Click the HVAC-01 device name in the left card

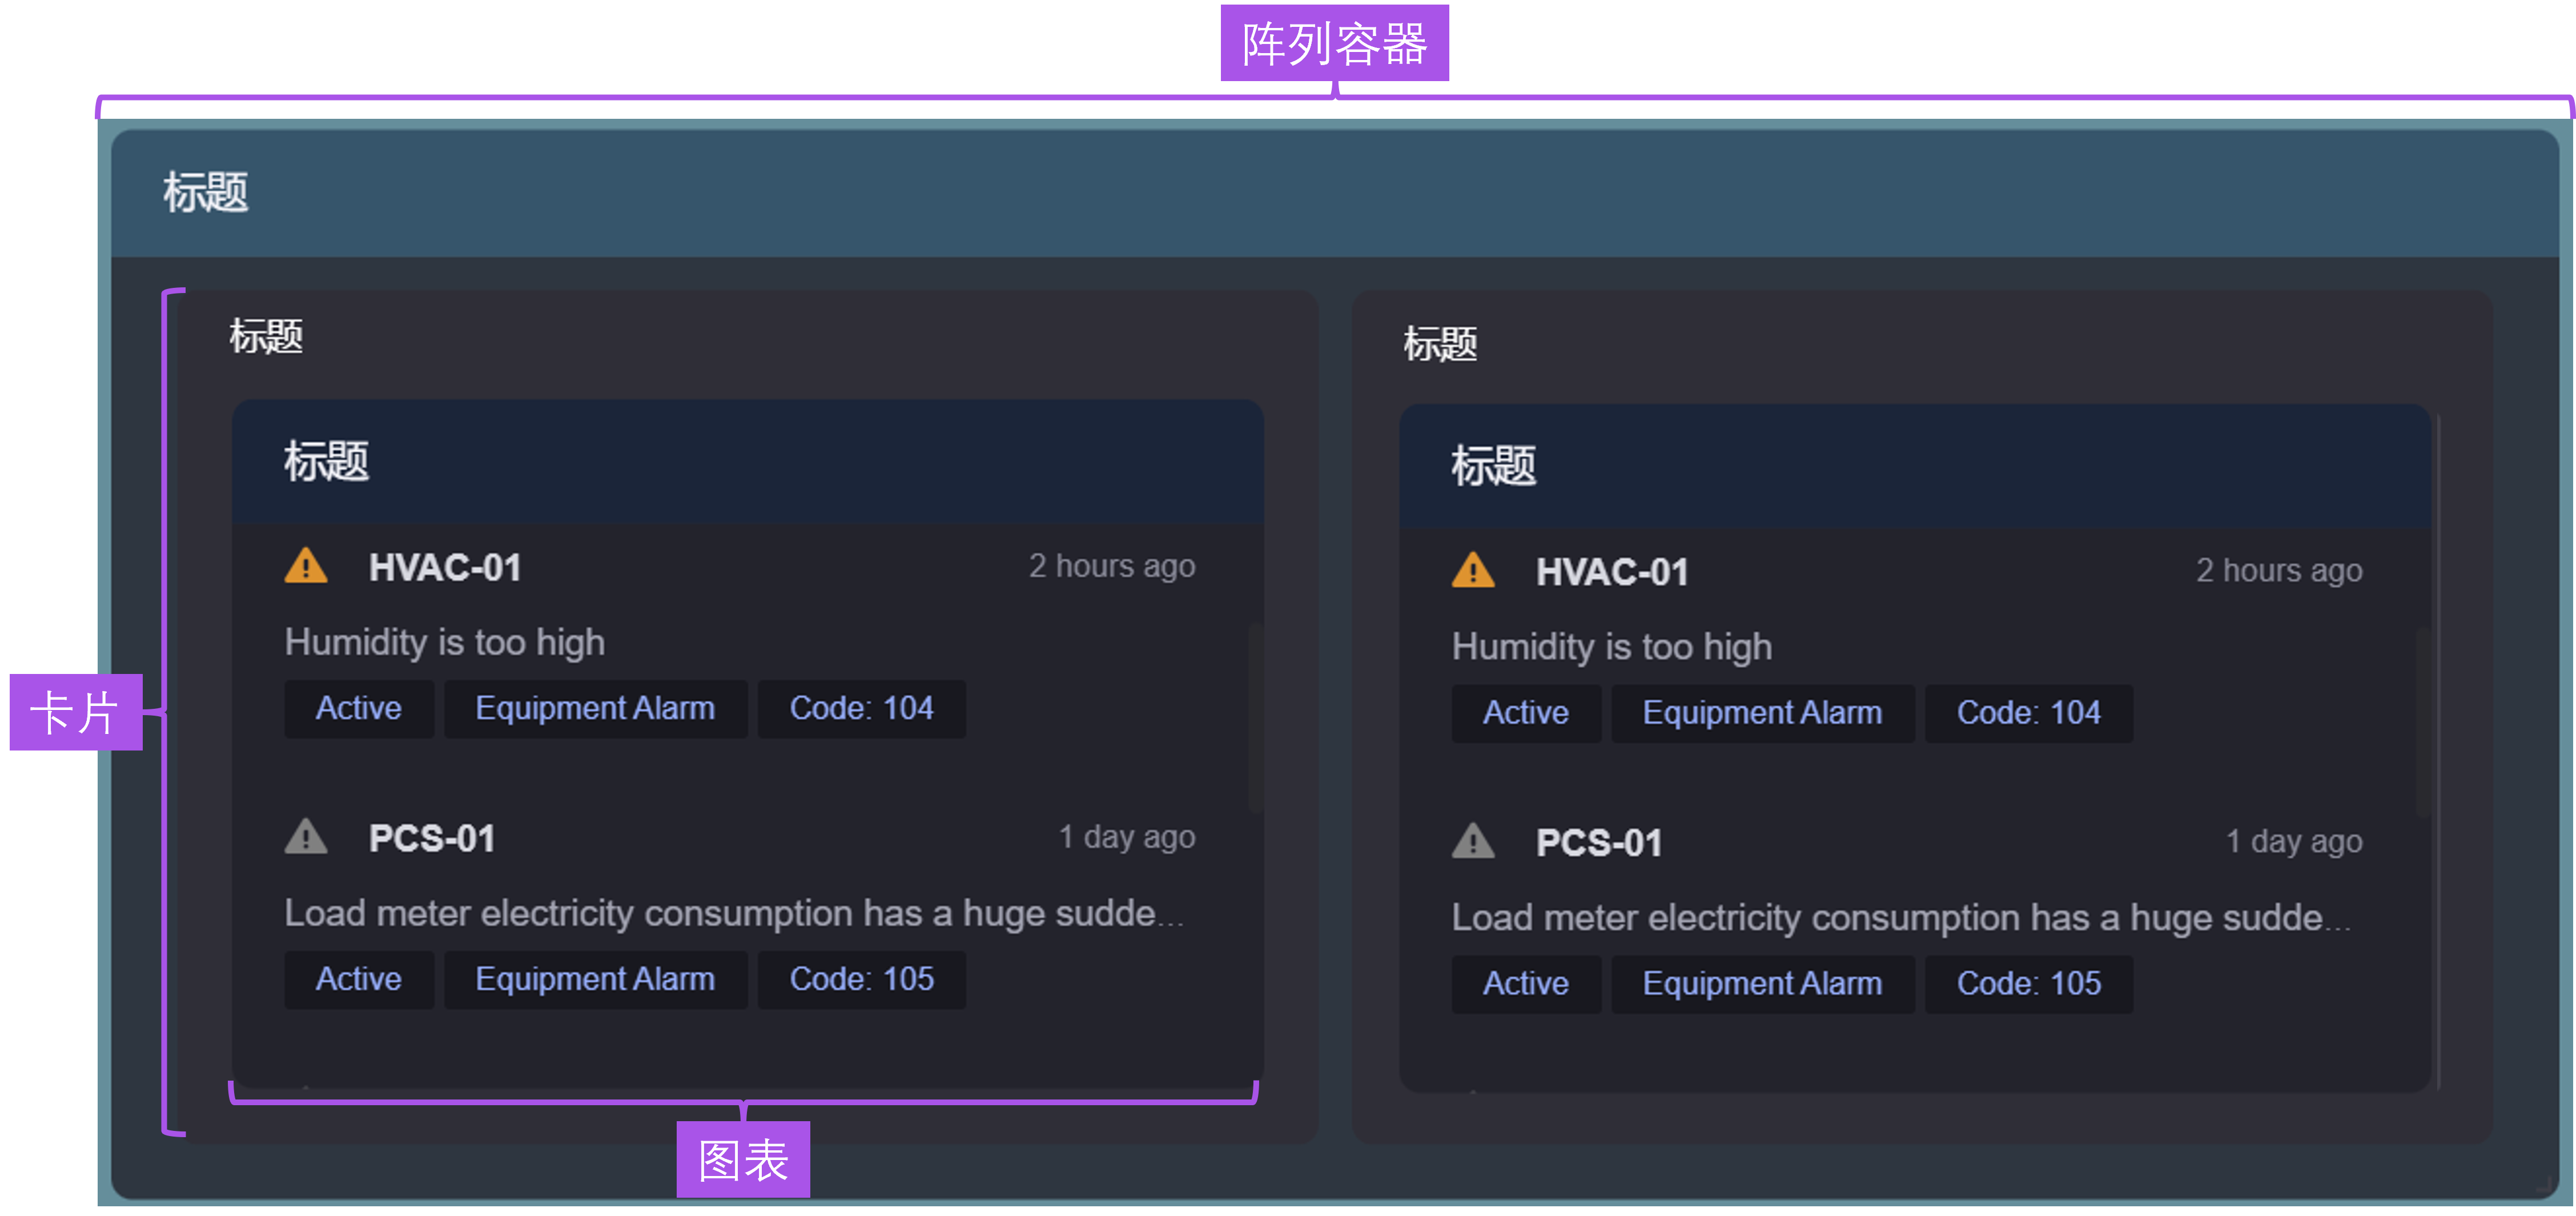click(445, 568)
